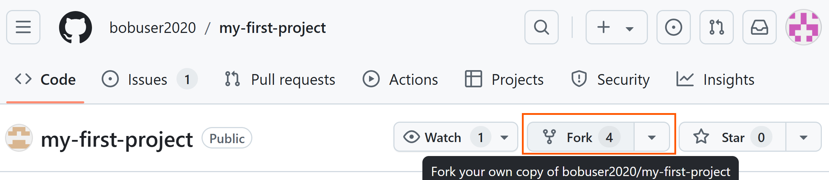Expand the Star lists dropdown arrow
This screenshot has width=829, height=180.
tap(803, 137)
